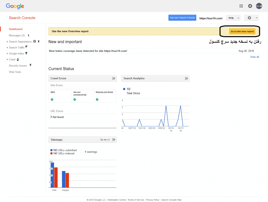Click Go to the new report button
Viewport: 268px width, 202px height.
(242, 31)
